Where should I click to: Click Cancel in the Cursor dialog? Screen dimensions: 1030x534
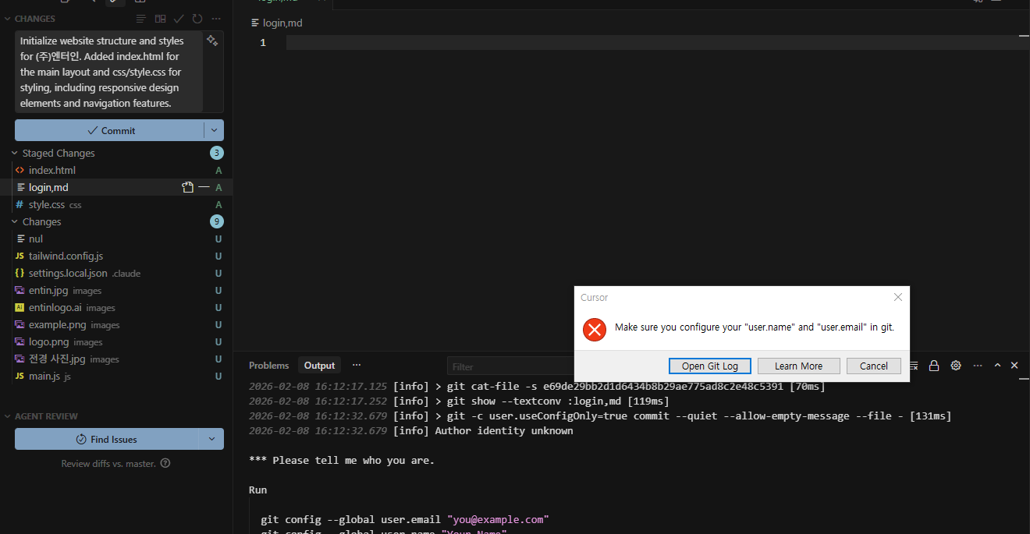coord(873,366)
